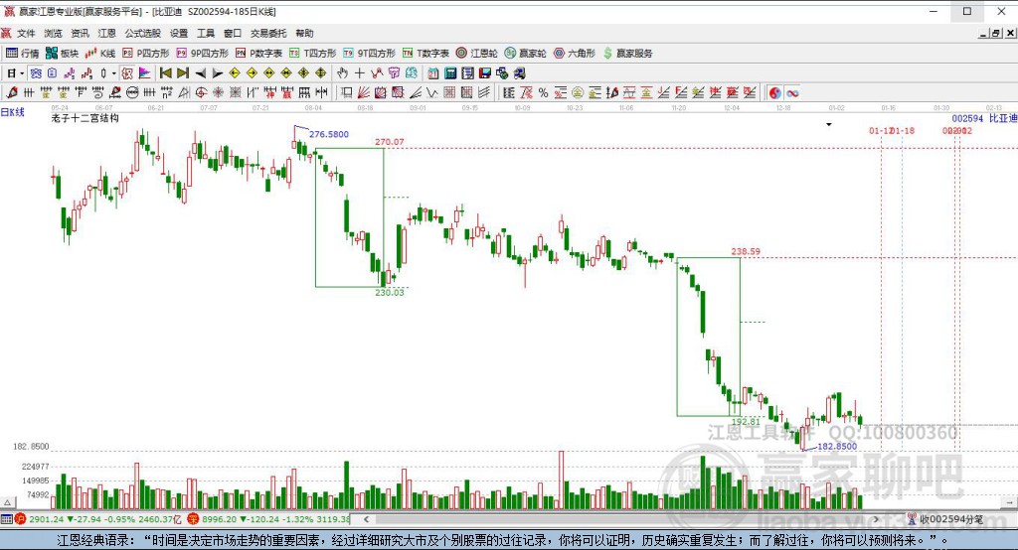Image resolution: width=1018 pixels, height=550 pixels.
Task: Step chart right with black arrow
Action: (x=218, y=73)
